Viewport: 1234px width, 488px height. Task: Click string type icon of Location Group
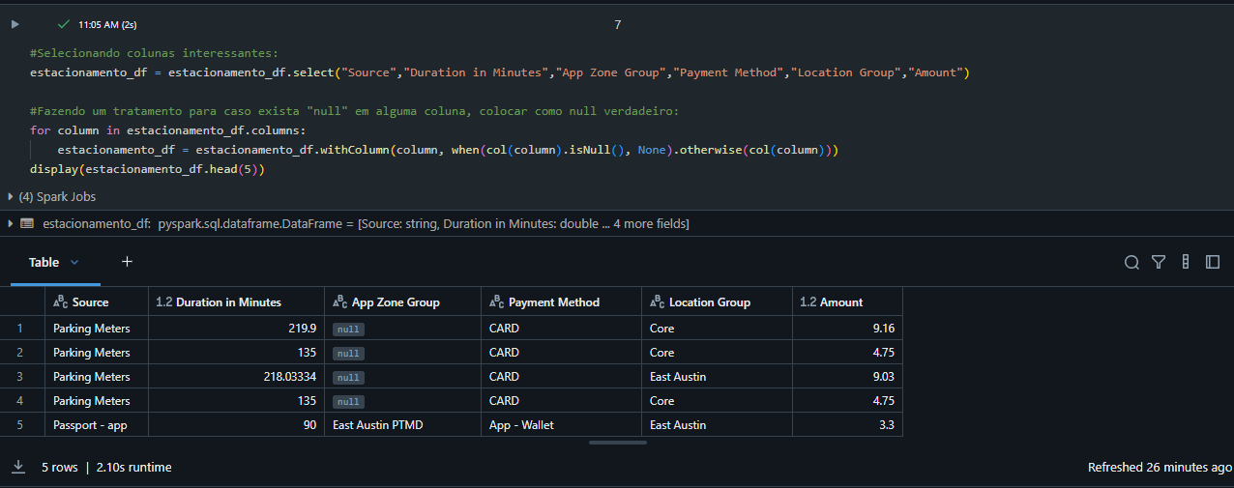point(657,301)
